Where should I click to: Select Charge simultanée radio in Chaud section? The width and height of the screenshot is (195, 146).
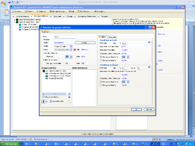pyautogui.click(x=101, y=85)
